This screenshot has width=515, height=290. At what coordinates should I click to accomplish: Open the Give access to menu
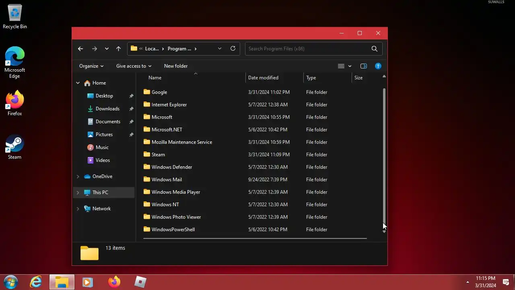pos(134,66)
